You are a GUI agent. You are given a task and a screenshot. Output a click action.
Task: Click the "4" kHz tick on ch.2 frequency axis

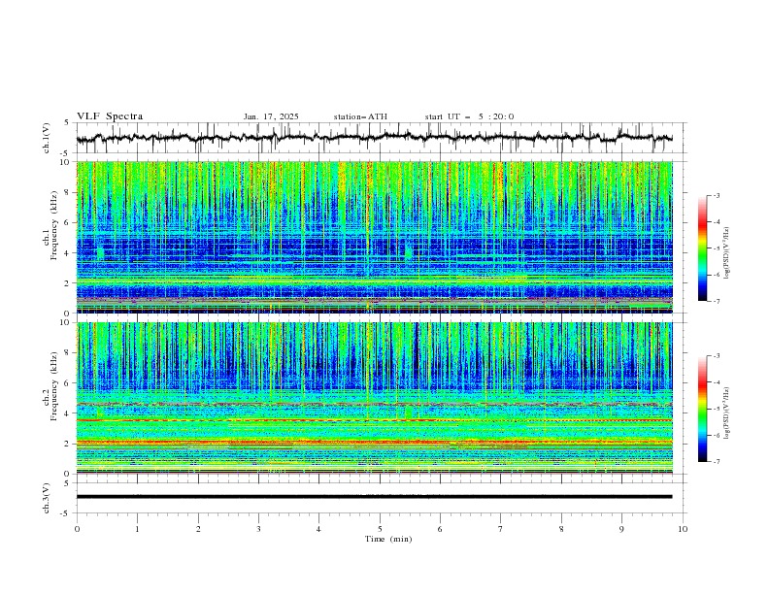click(x=69, y=413)
